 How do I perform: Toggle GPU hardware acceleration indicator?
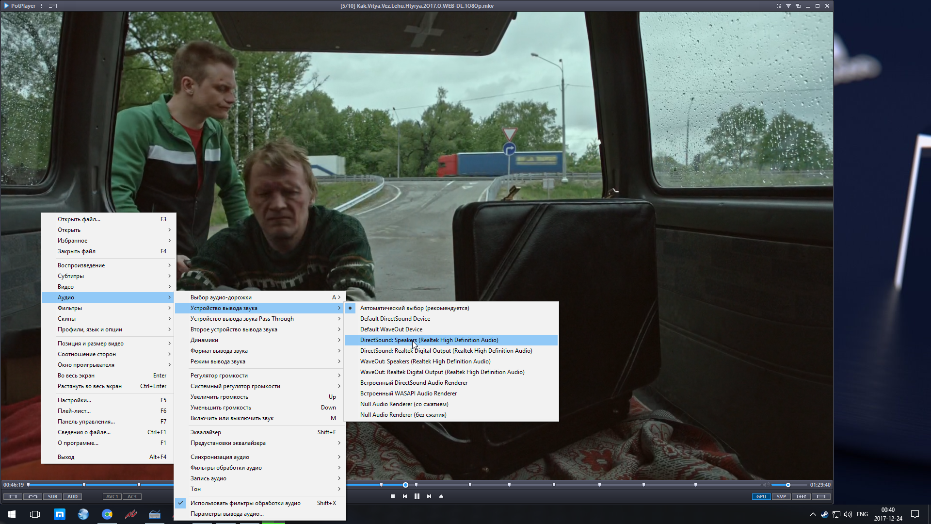(761, 496)
